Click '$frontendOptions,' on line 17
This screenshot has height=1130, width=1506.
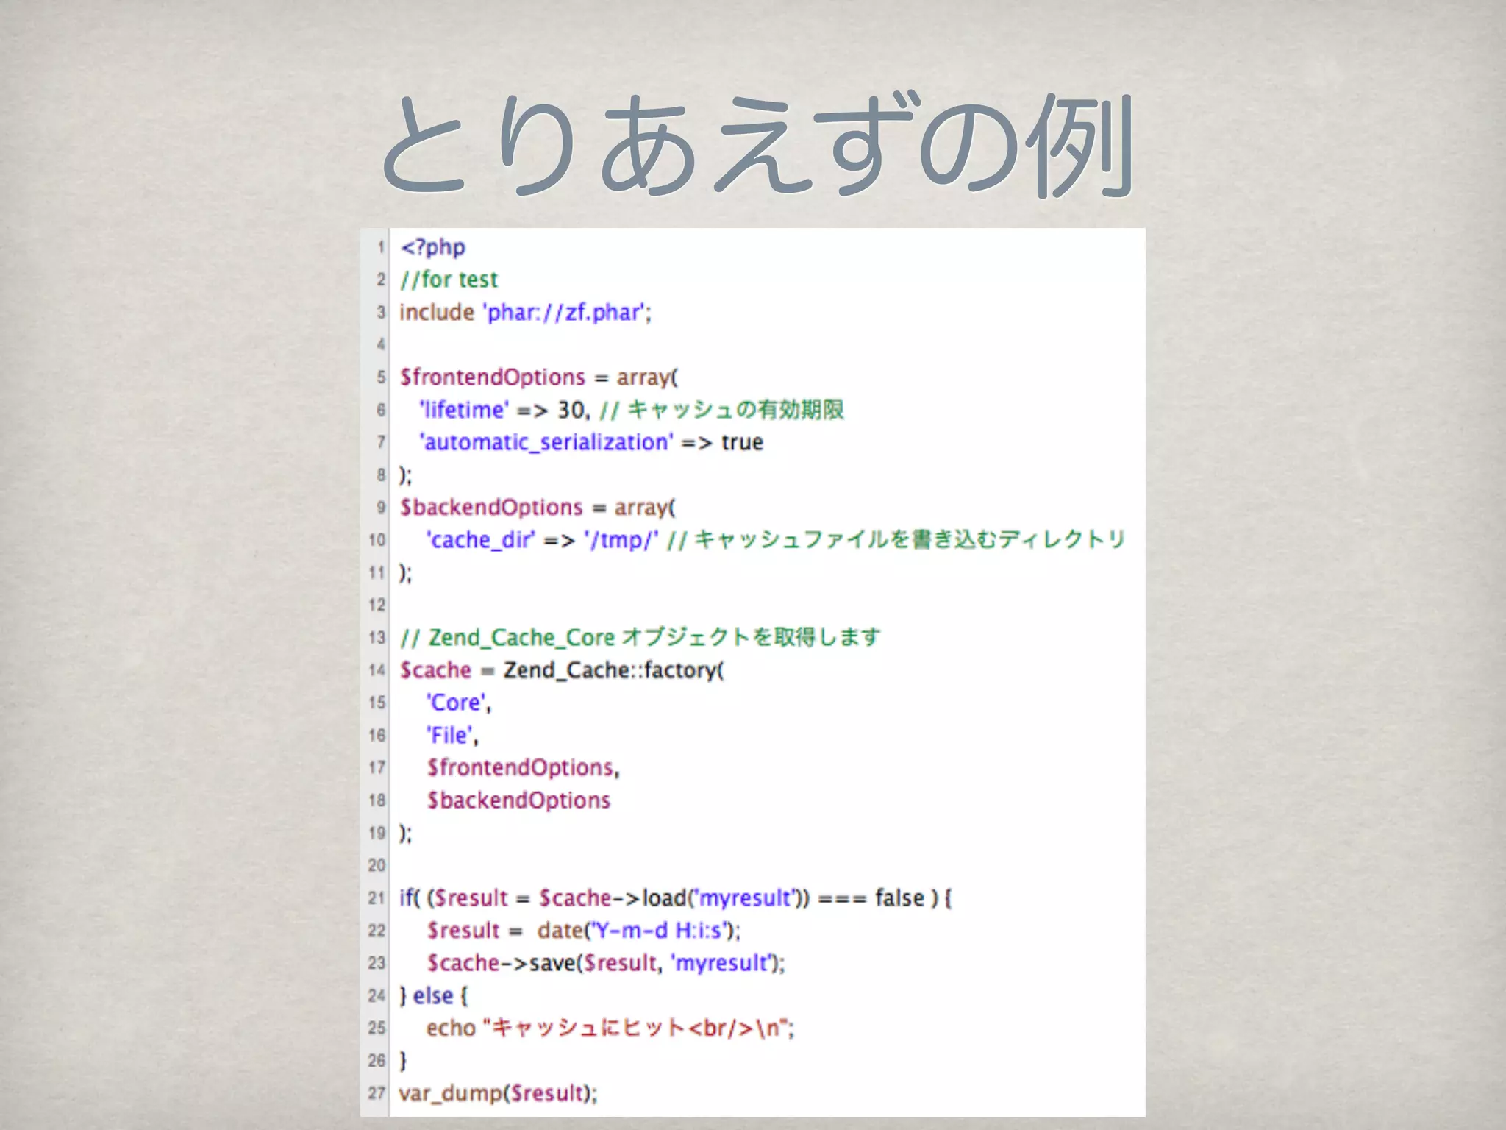tap(524, 767)
